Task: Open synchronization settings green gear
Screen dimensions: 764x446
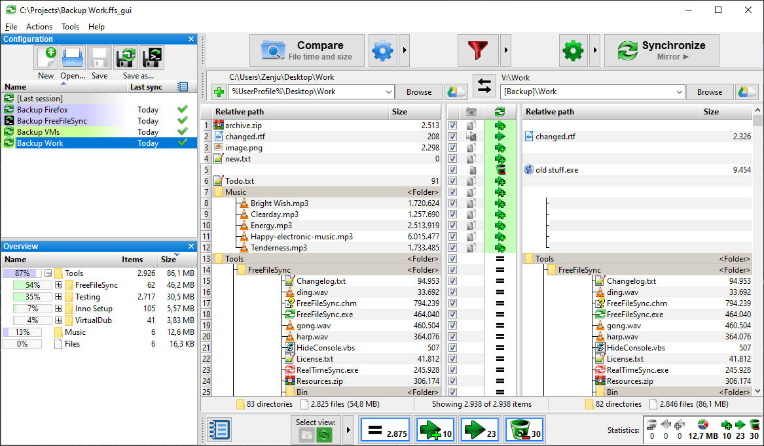Action: point(573,50)
